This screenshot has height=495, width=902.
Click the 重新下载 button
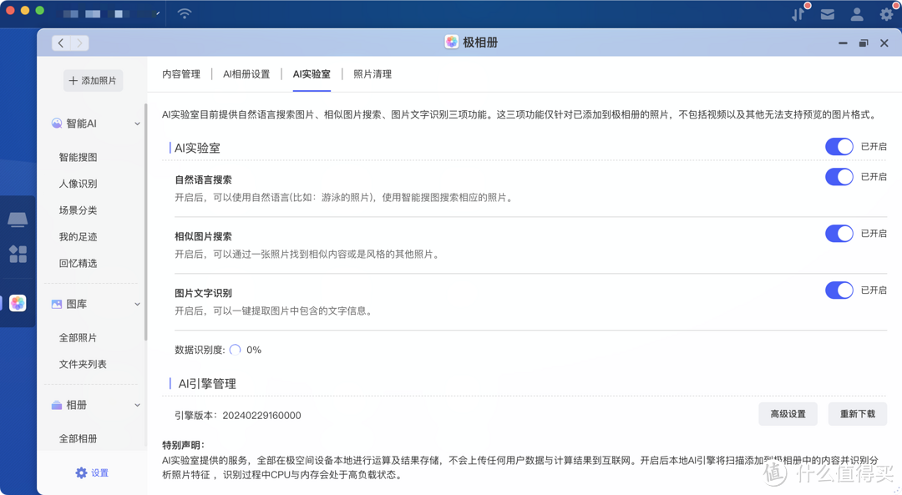point(858,414)
